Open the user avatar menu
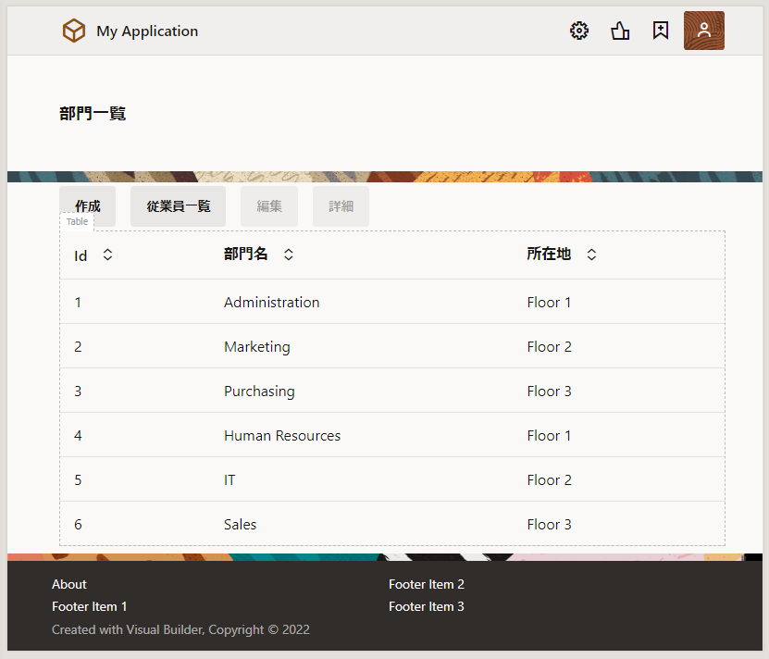 (x=703, y=31)
